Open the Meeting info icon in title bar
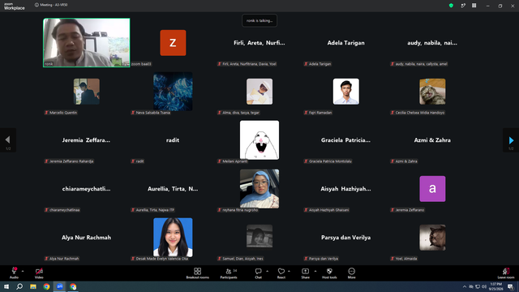The image size is (519, 292). 36,5
